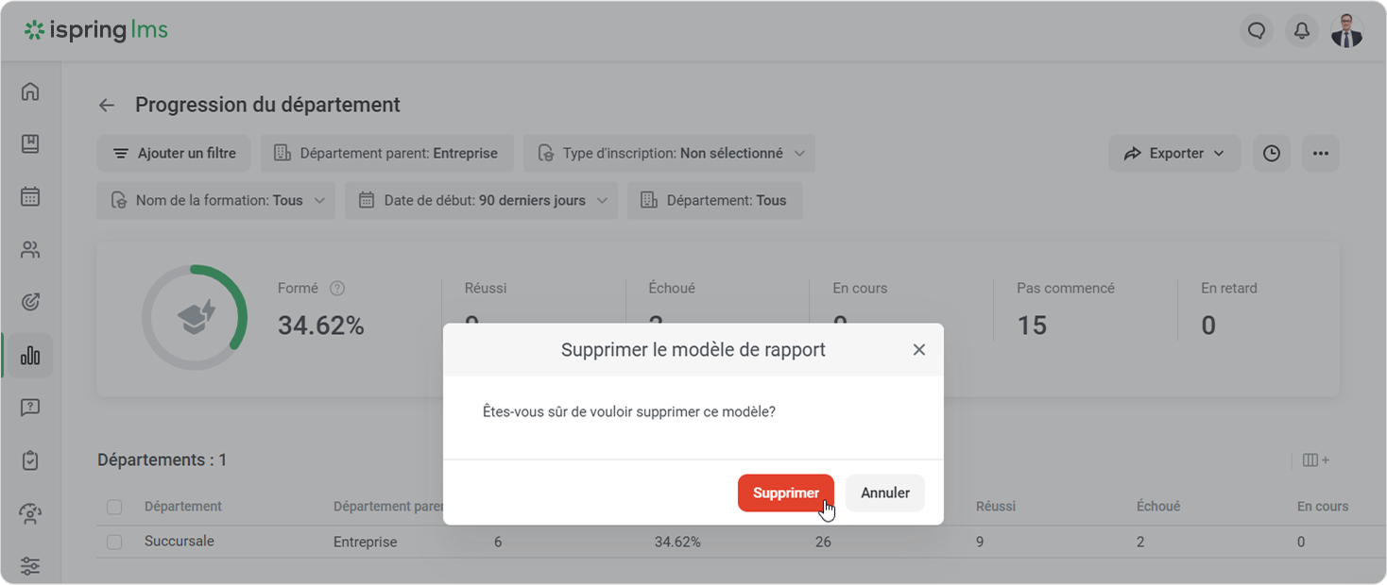Tick the Succursale row checkbox
Viewport: 1387px width, 585px height.
pos(114,543)
